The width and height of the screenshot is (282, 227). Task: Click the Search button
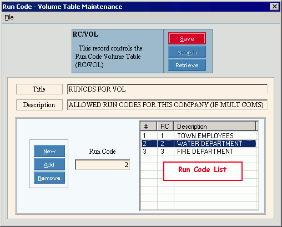pos(187,52)
